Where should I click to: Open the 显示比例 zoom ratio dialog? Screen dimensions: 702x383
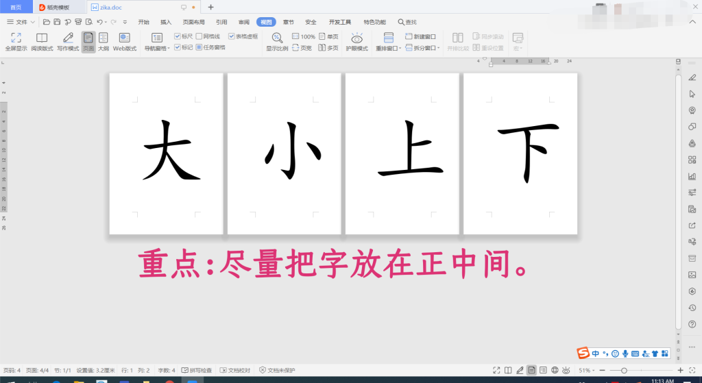coord(277,42)
